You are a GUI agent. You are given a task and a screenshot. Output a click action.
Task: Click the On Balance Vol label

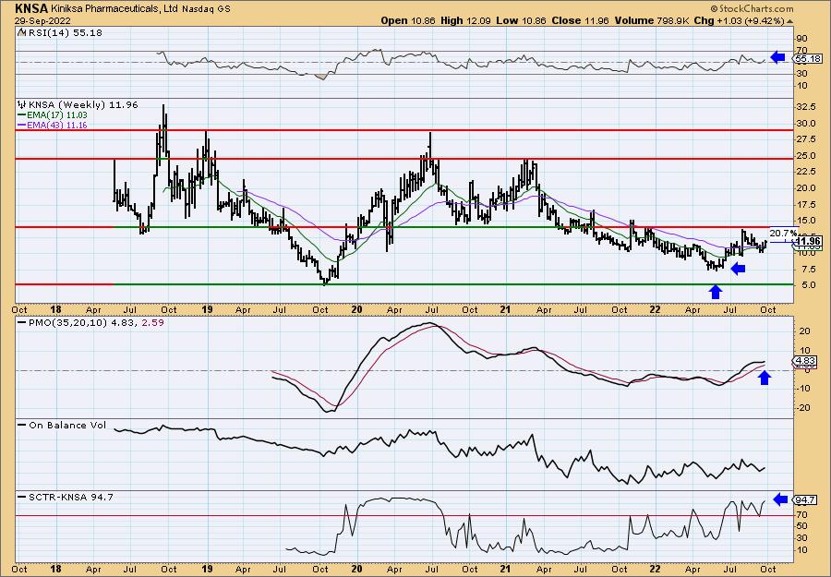(x=67, y=425)
